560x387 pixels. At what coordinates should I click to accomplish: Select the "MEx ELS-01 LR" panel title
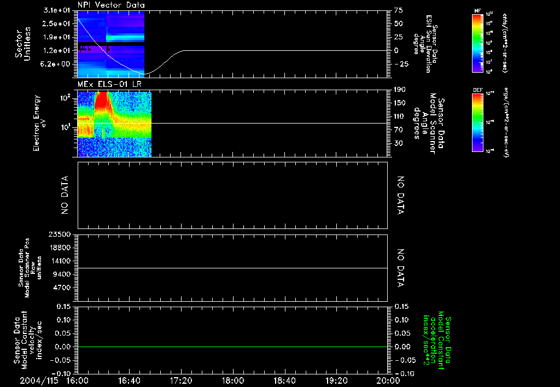pos(109,84)
